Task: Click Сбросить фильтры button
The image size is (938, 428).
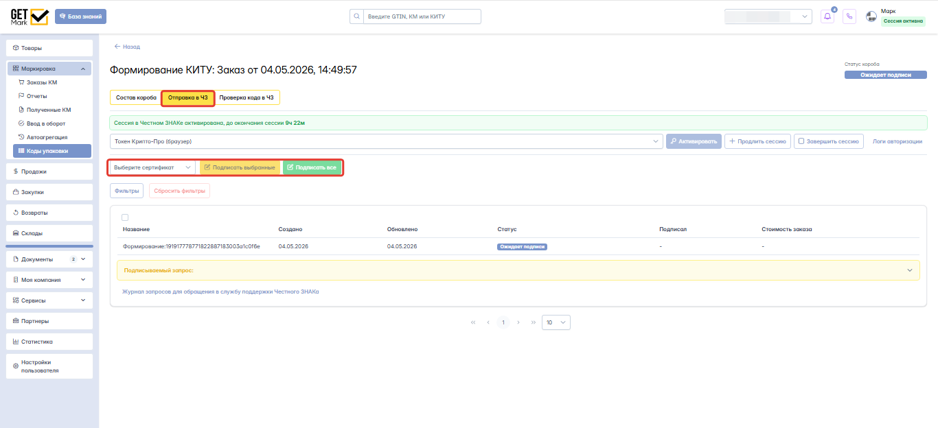Action: point(179,191)
